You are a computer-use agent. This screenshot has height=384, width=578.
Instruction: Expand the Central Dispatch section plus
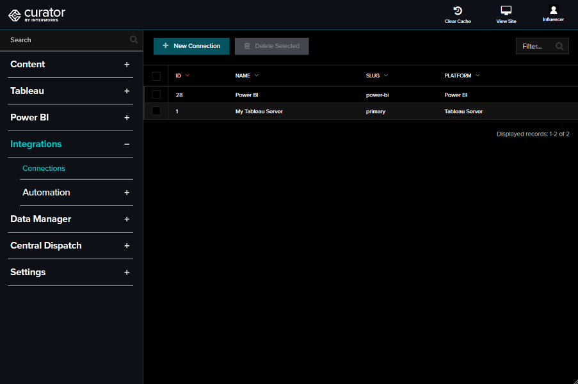coord(127,246)
